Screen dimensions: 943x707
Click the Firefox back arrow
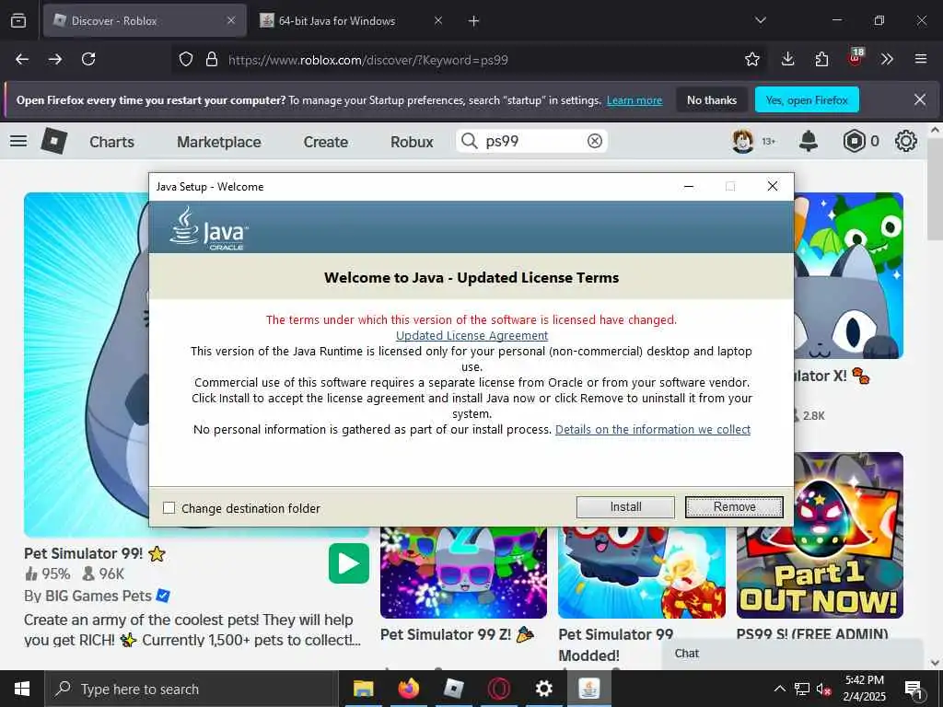pyautogui.click(x=22, y=59)
